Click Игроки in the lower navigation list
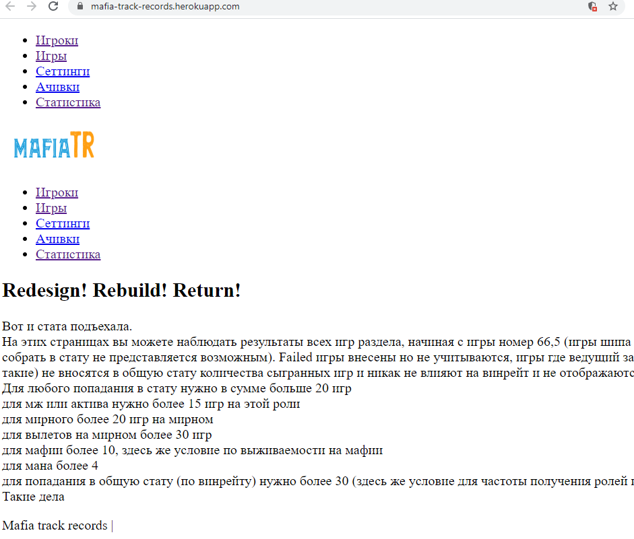The image size is (634, 539). [x=57, y=192]
